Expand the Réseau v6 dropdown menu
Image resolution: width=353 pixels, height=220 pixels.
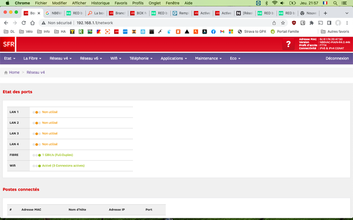91,58
